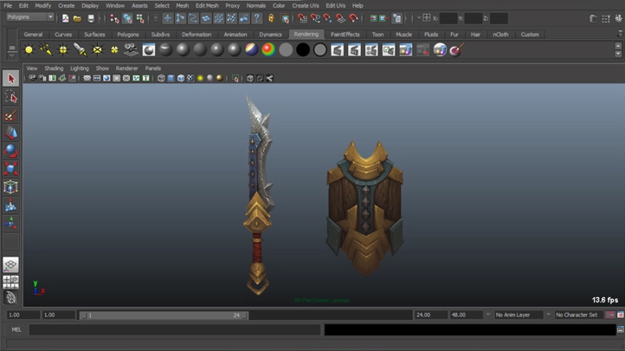Switch to single perspective view layout
625x351 pixels.
(10, 265)
